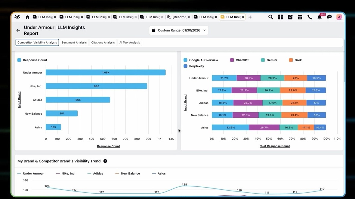Click the 128 peak point on trend line
355x199 pixels.
(184, 186)
